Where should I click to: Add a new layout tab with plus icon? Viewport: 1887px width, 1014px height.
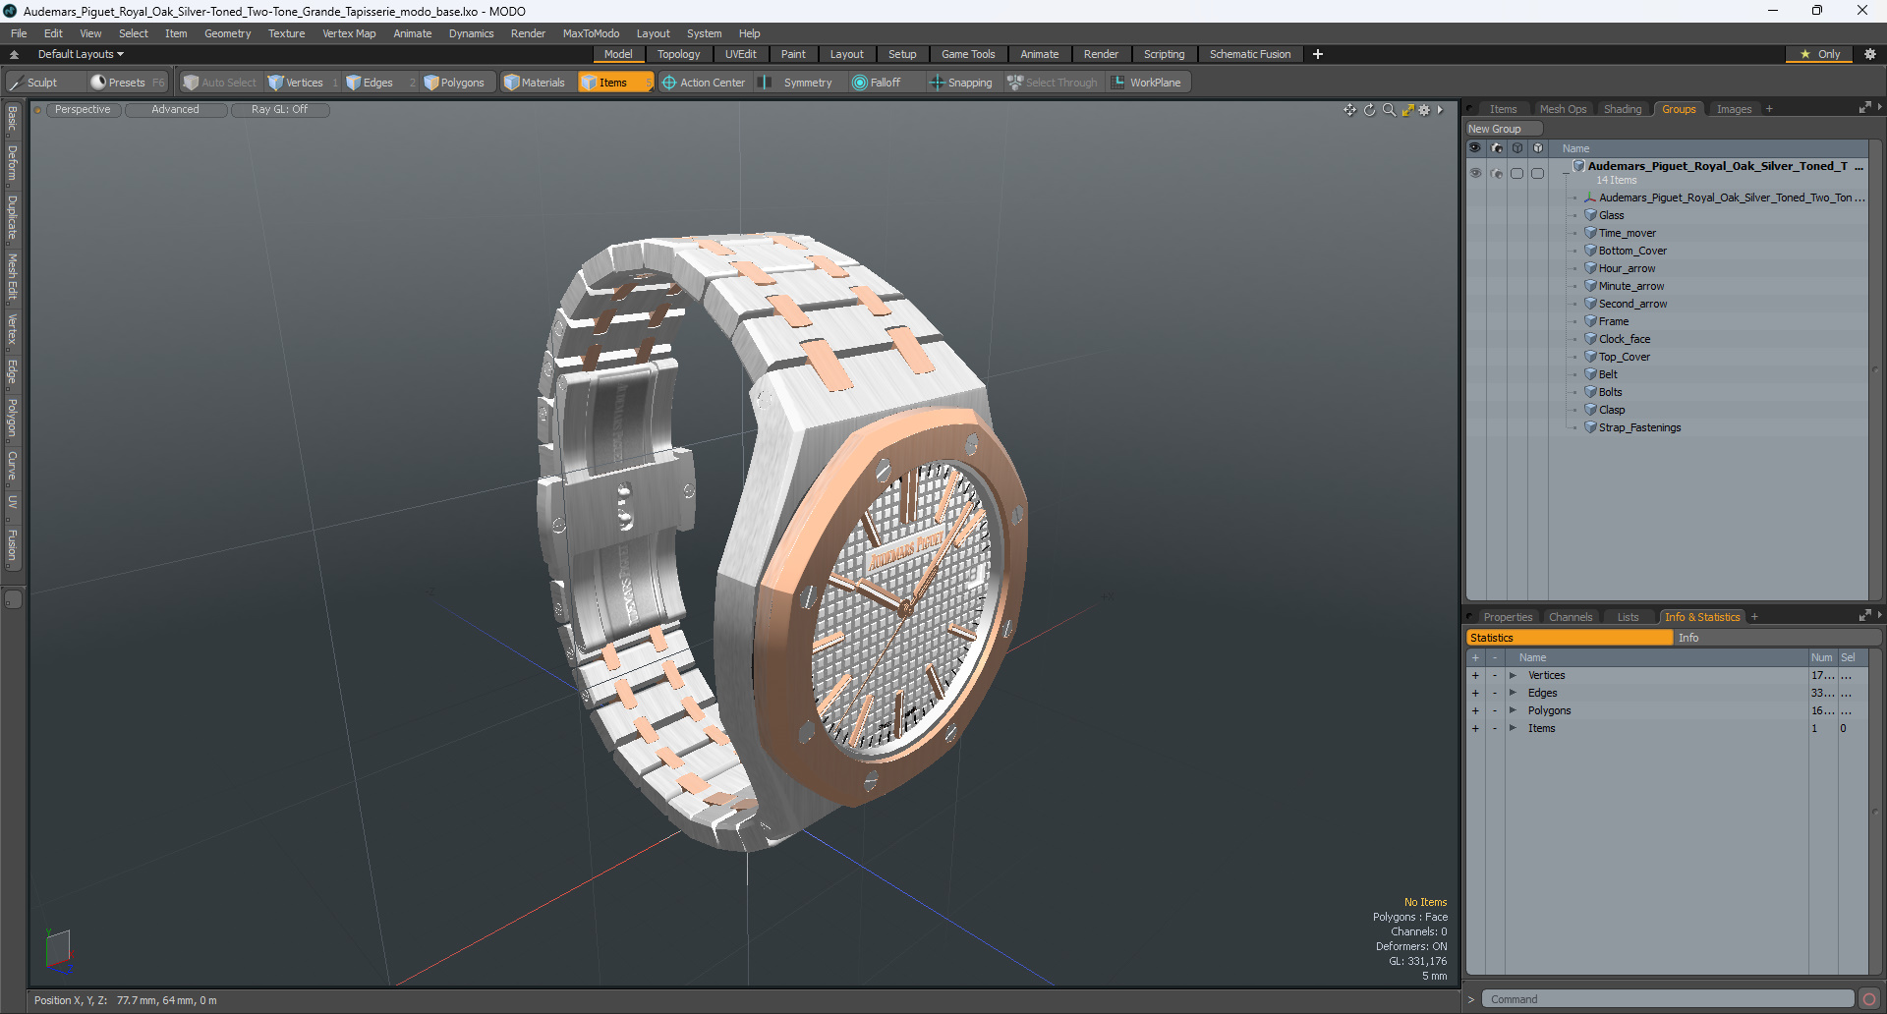tap(1318, 54)
